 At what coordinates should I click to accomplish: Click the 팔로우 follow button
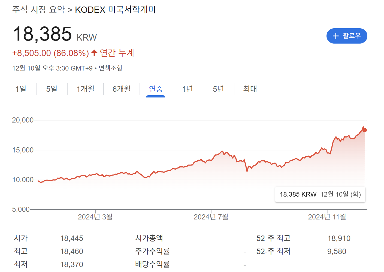pyautogui.click(x=347, y=36)
